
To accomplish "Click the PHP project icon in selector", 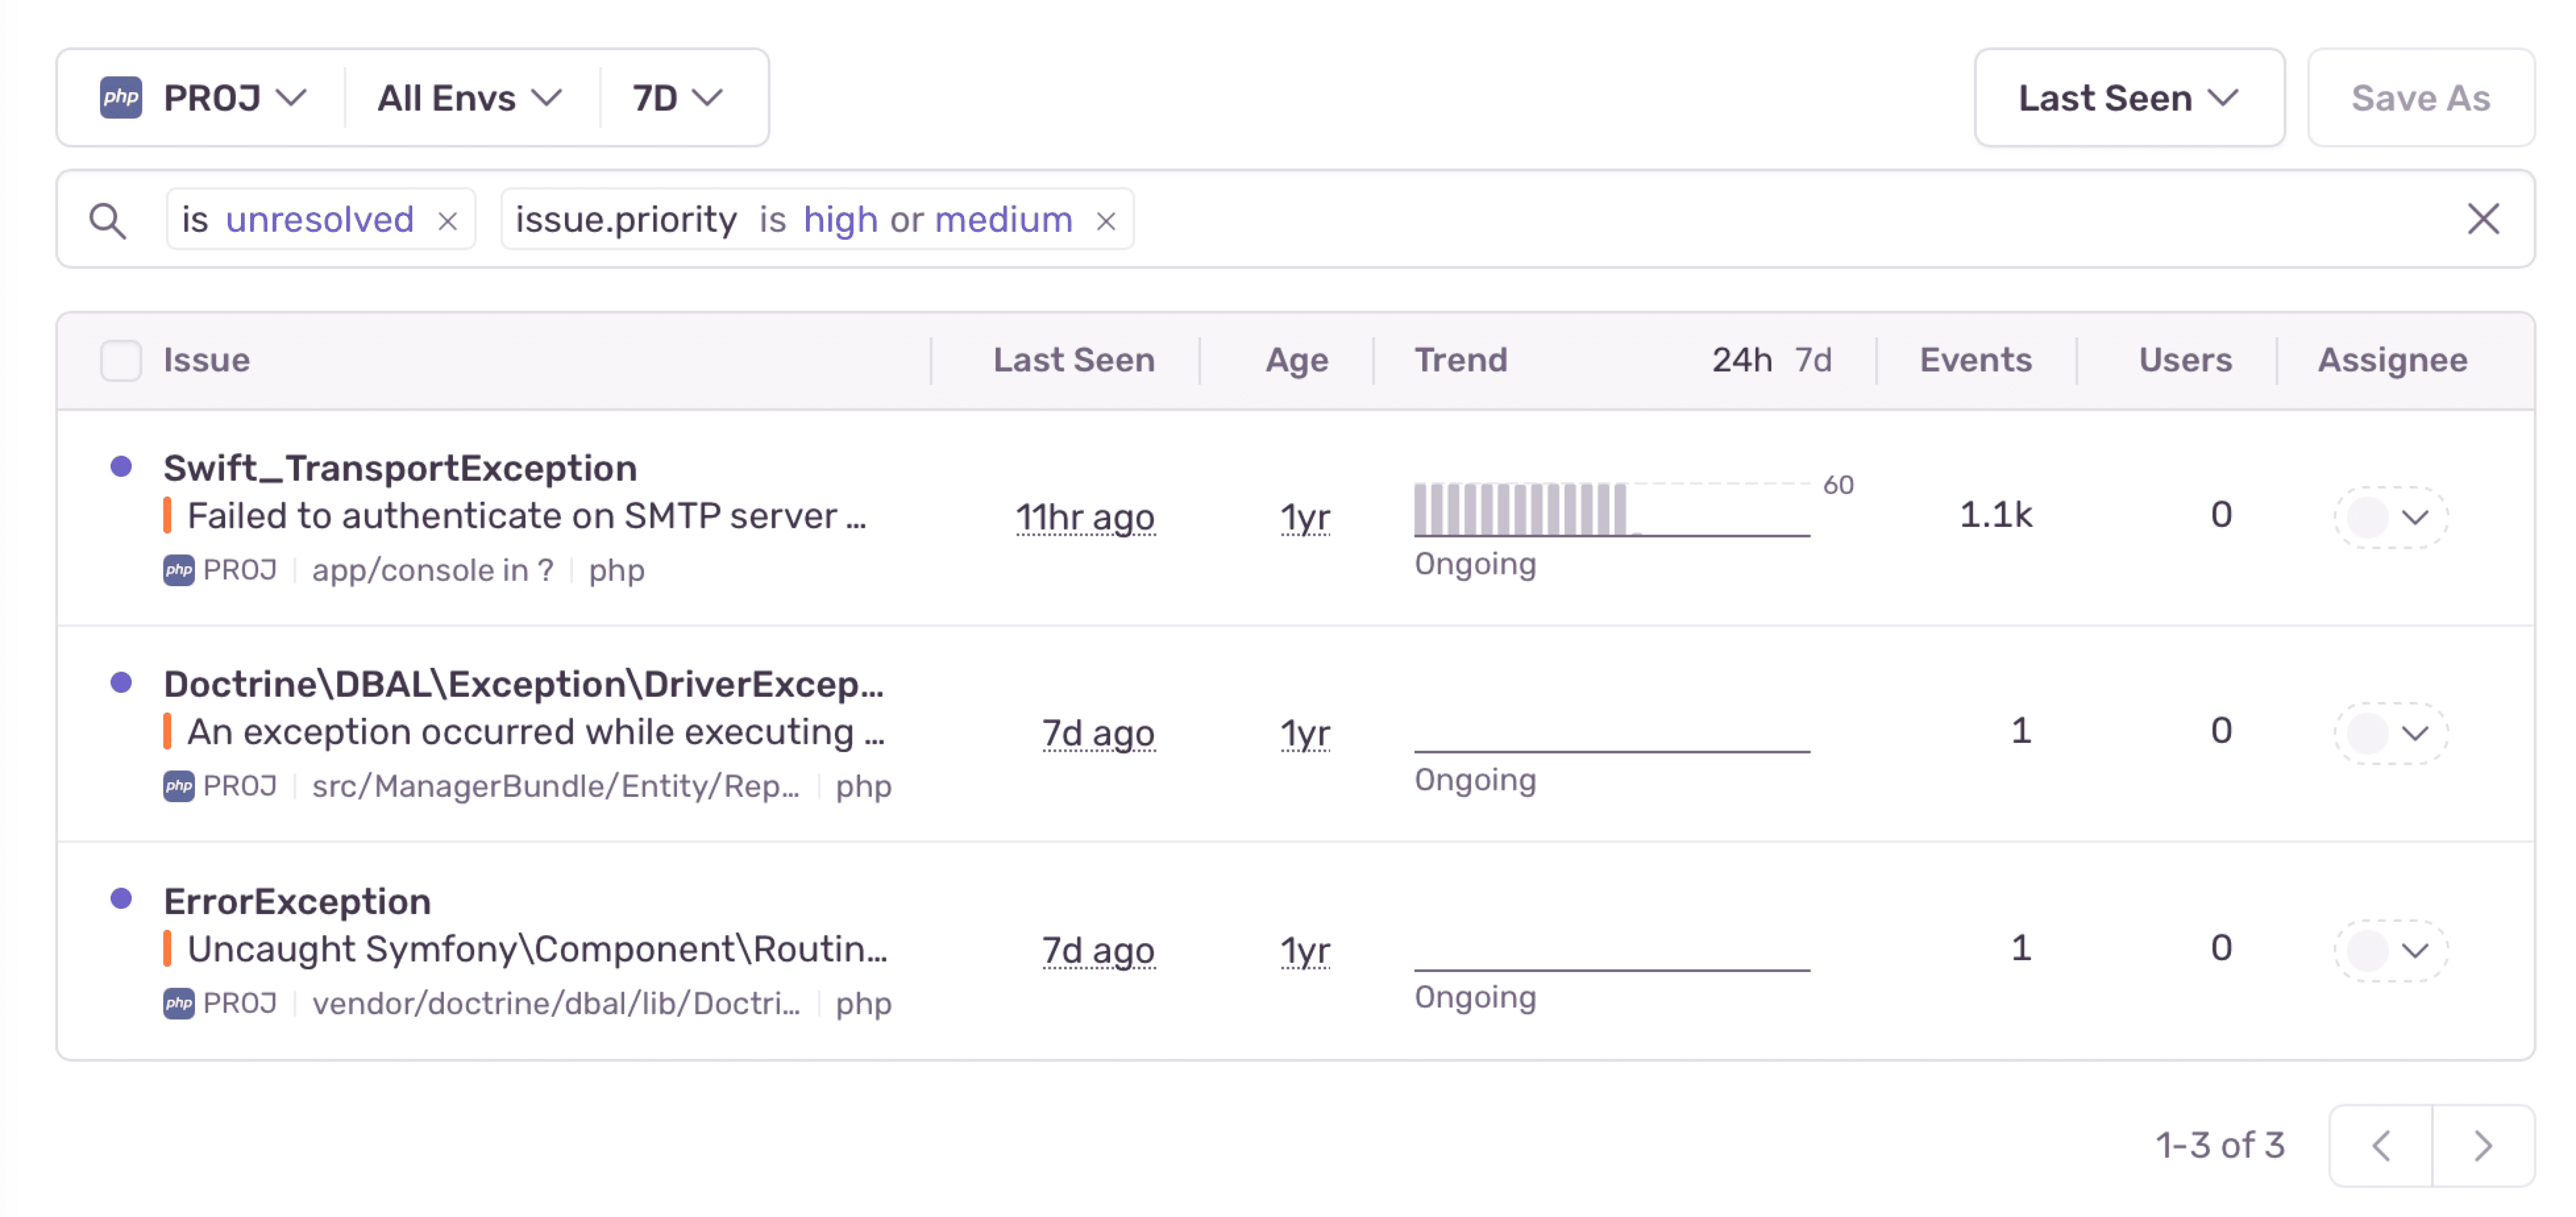I will 121,98.
